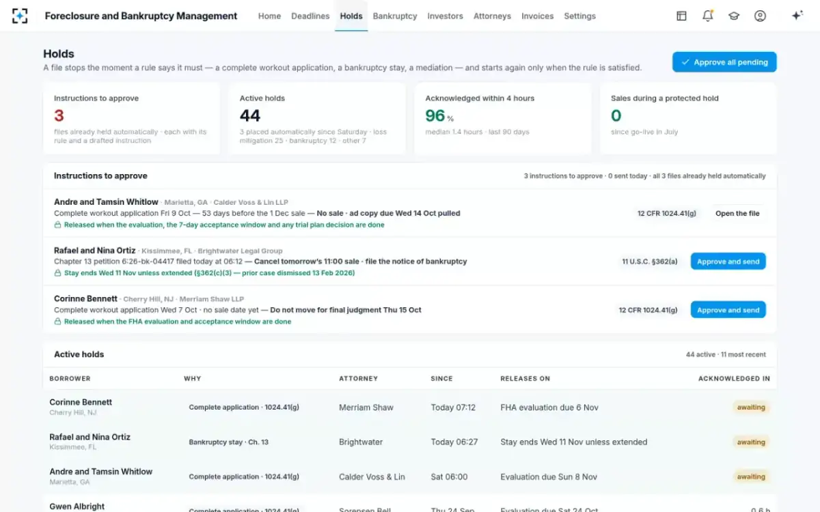Click the awaiting badge in the Whitlow holds row

[751, 477]
